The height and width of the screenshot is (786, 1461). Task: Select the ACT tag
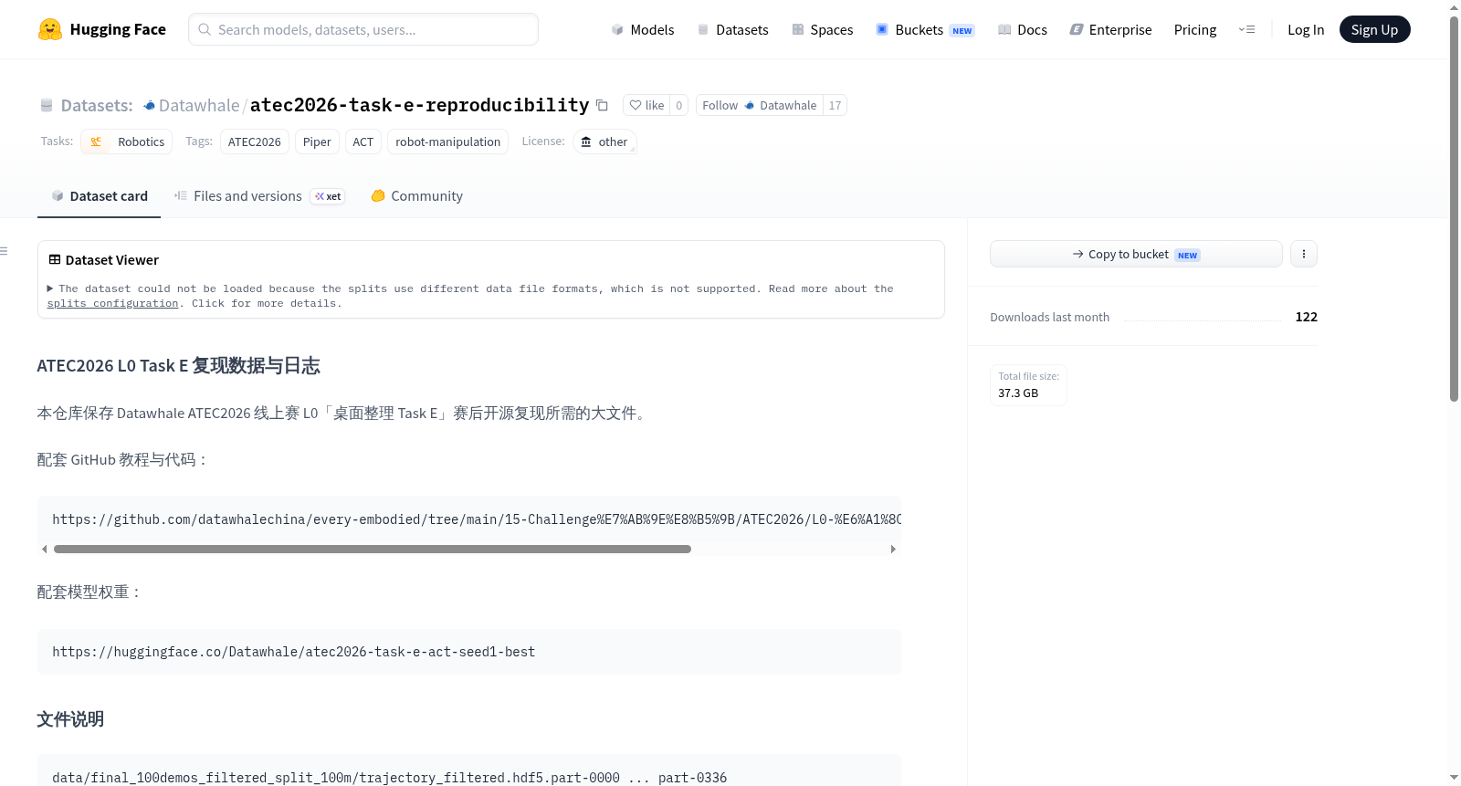pyautogui.click(x=363, y=141)
